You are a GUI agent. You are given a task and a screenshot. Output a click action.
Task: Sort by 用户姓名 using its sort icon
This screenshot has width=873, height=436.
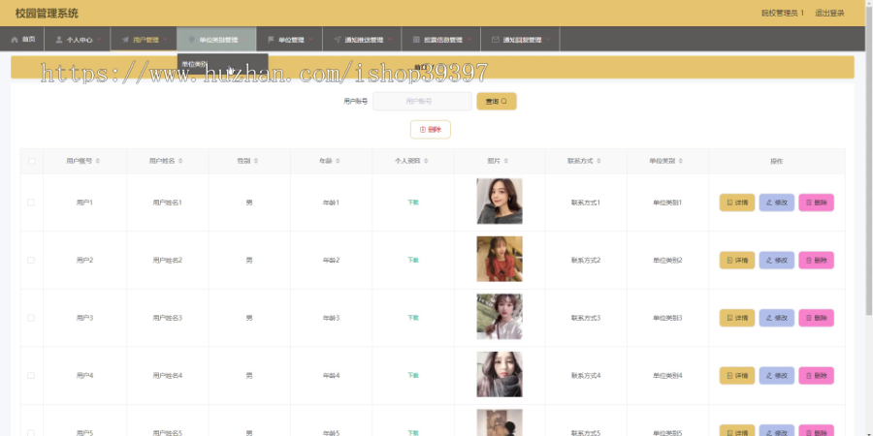click(179, 161)
